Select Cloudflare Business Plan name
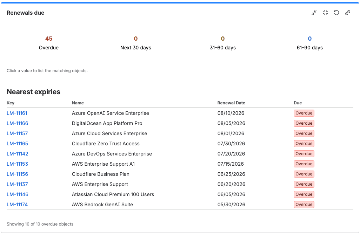The image size is (360, 235). pos(101,174)
